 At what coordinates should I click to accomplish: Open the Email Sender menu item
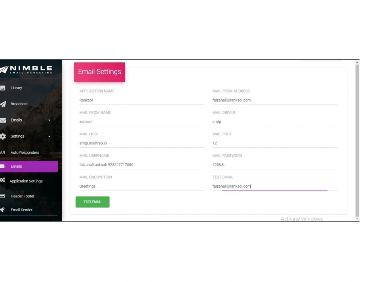pos(21,210)
